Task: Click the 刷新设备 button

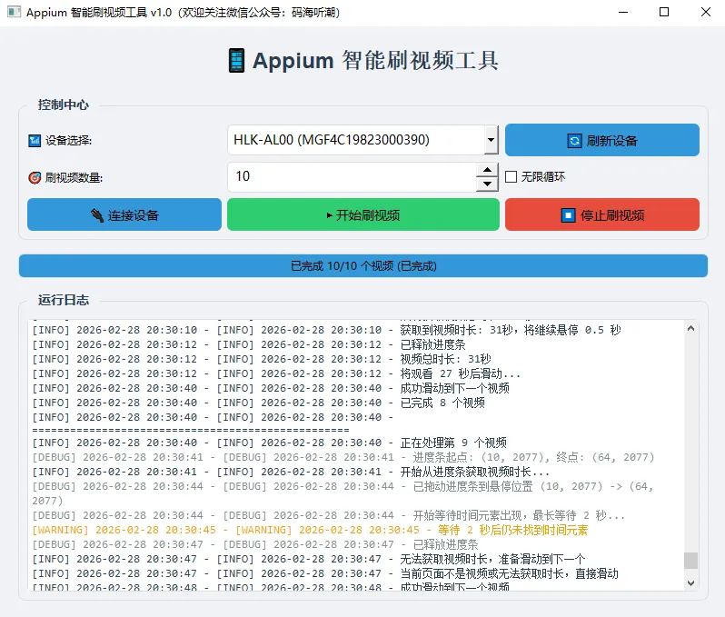Action: coord(602,140)
